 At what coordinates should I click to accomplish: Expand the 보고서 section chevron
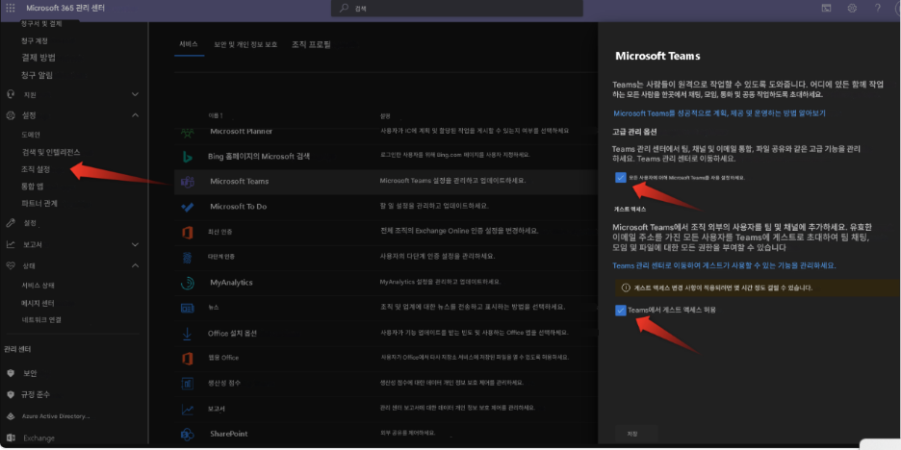pyautogui.click(x=135, y=244)
